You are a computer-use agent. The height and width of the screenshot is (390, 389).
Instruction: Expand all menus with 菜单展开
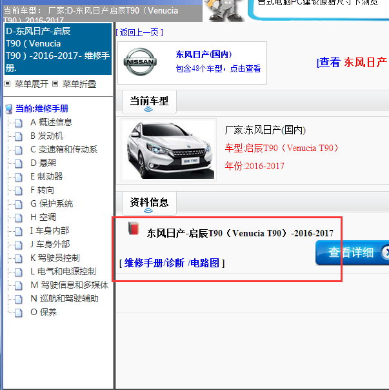click(x=32, y=84)
